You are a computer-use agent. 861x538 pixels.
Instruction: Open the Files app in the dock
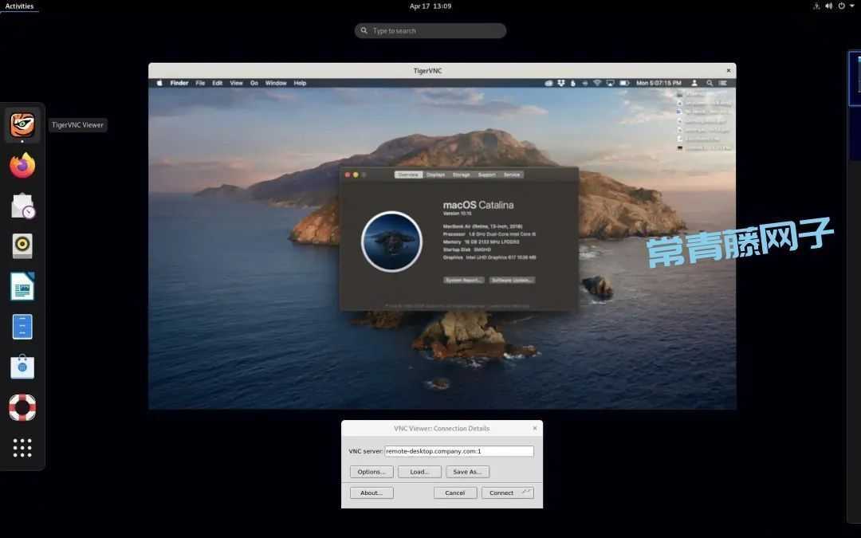(22, 327)
